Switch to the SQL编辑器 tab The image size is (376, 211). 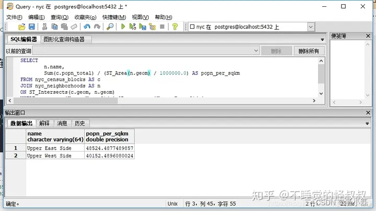click(23, 39)
